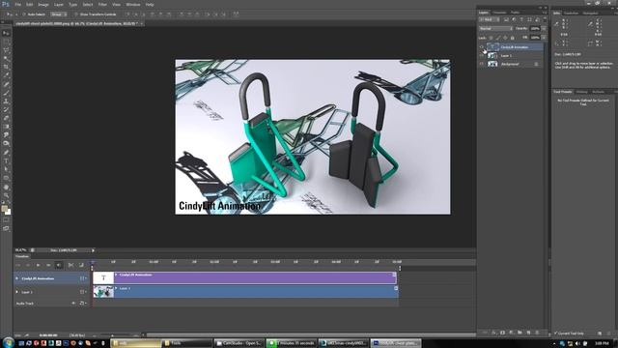The height and width of the screenshot is (348, 618).
Task: Open the filmstrip menu for the CindyLift Animation track
Action: click(82, 278)
